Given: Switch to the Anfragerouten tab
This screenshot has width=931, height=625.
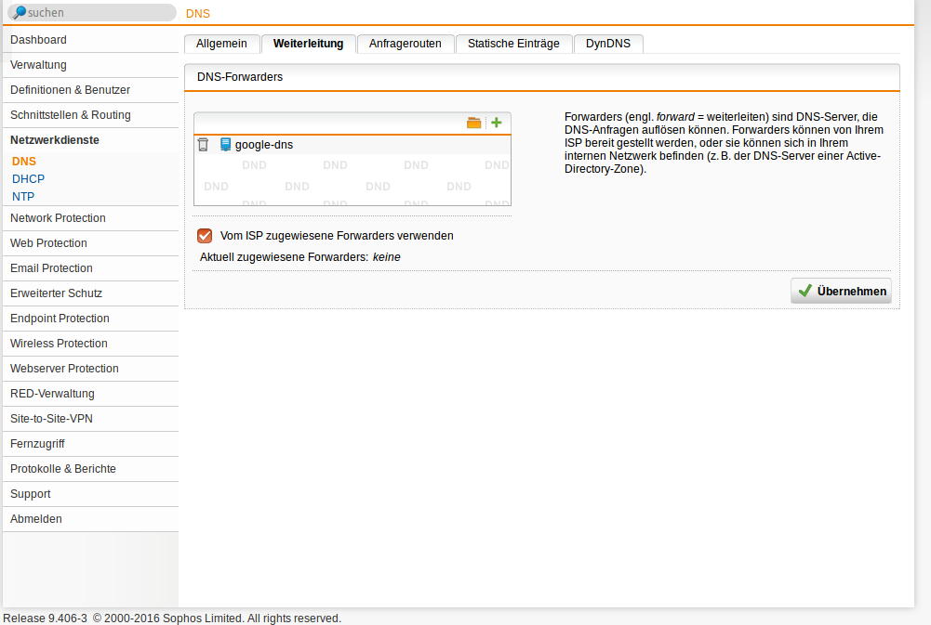Looking at the screenshot, I should tap(405, 43).
